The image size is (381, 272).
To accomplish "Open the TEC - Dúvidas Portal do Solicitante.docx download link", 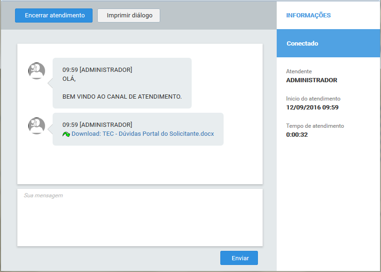I will tap(142, 134).
